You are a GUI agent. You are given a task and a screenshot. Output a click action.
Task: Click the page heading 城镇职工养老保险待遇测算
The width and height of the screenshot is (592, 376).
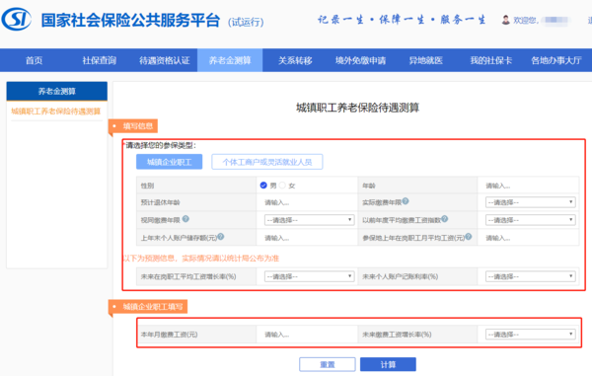coord(357,108)
